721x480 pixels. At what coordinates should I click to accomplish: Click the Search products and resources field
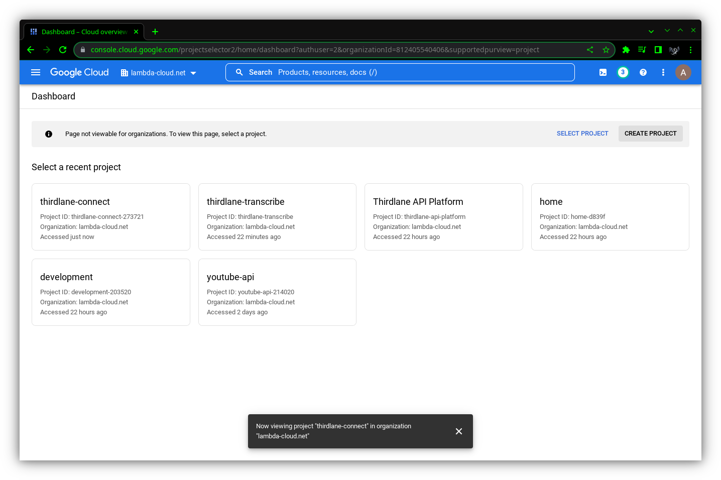pos(400,72)
